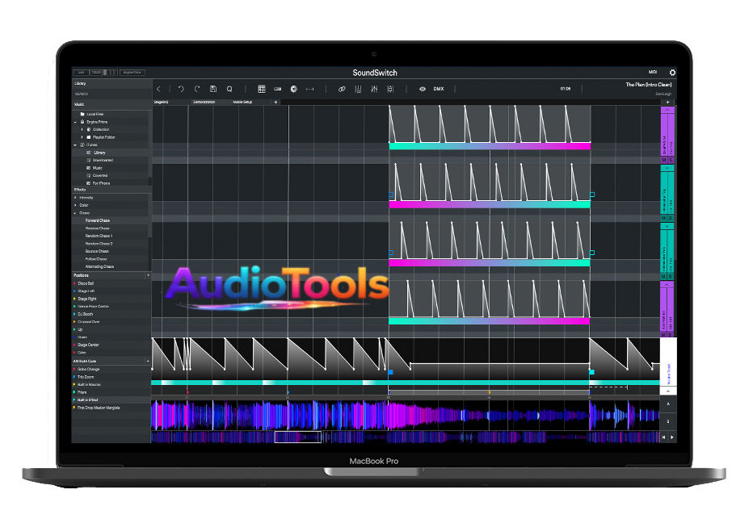
Task: Click the S button beside waveform
Action: pos(668,421)
